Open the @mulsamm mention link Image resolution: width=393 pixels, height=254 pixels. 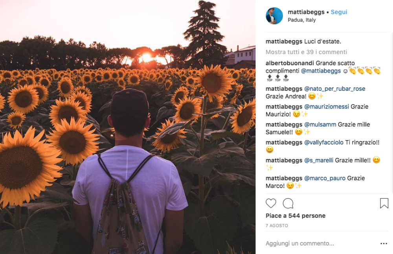[320, 124]
